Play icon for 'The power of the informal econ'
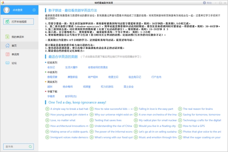Image resolution: width=228 pixels, height=152 pixels. (92, 131)
